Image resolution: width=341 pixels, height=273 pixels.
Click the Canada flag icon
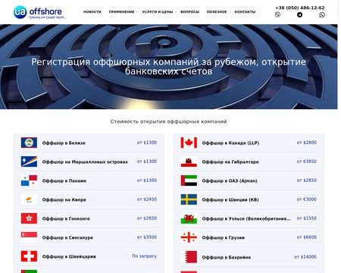pyautogui.click(x=189, y=143)
